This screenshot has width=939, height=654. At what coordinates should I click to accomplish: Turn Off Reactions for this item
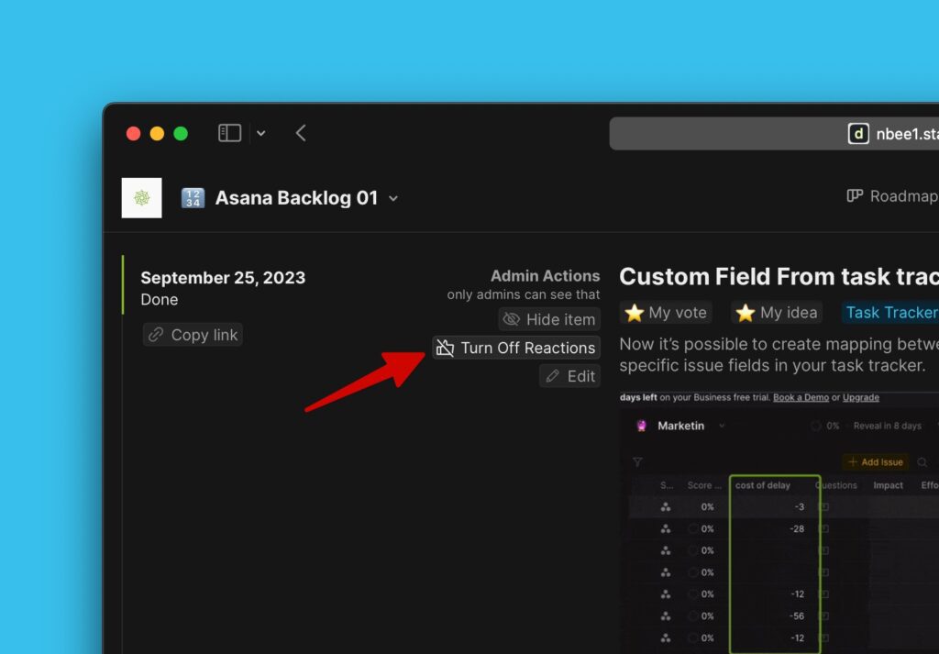[516, 348]
